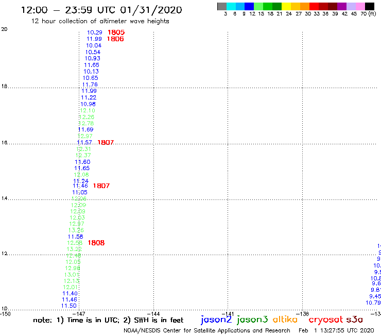Screen dimensions: 381x335
Task: Click the green wave height value 13.01
Action: pyautogui.click(x=72, y=275)
